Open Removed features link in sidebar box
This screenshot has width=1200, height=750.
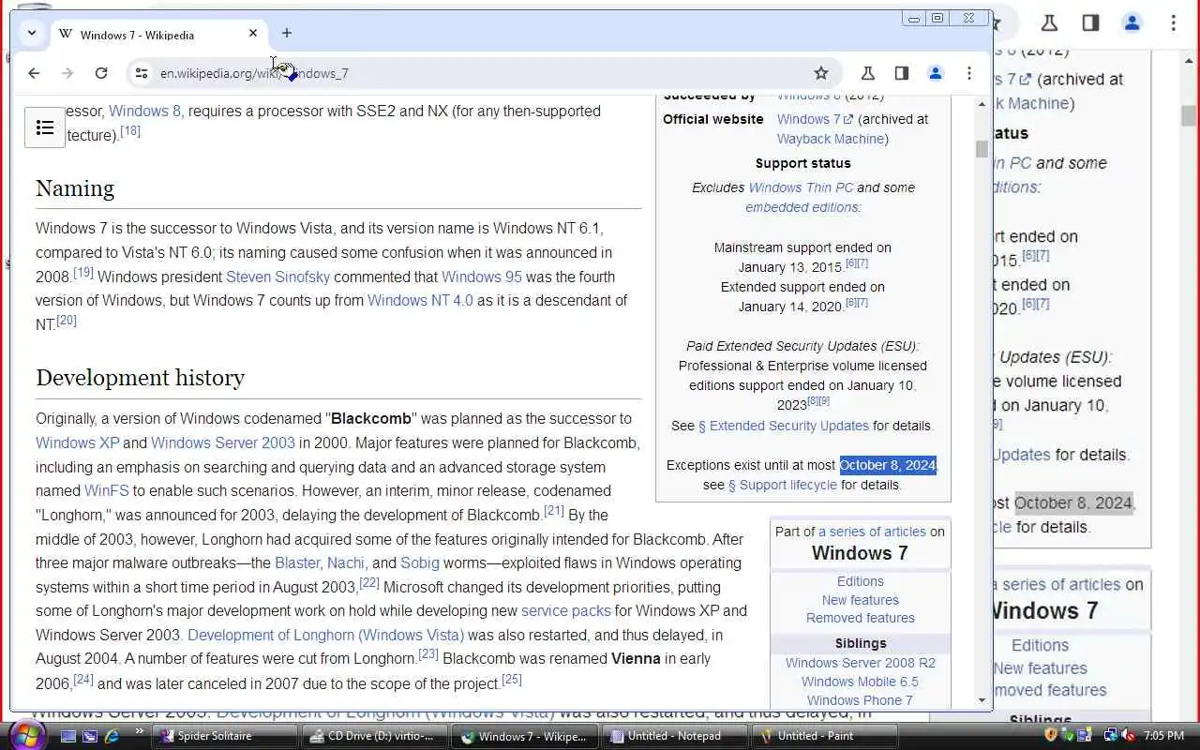(861, 618)
